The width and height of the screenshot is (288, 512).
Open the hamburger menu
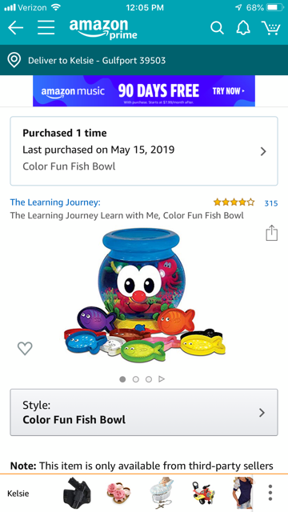tap(46, 28)
